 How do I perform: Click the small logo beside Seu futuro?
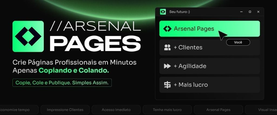(163, 12)
